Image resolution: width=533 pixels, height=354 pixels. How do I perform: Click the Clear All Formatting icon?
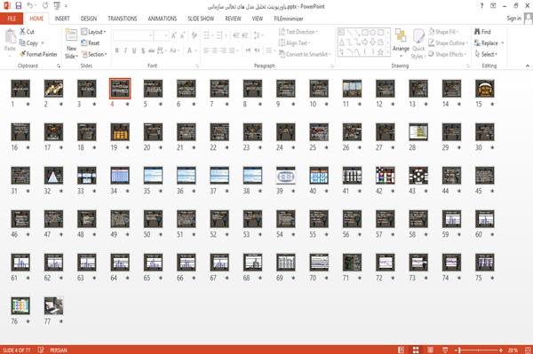point(194,35)
